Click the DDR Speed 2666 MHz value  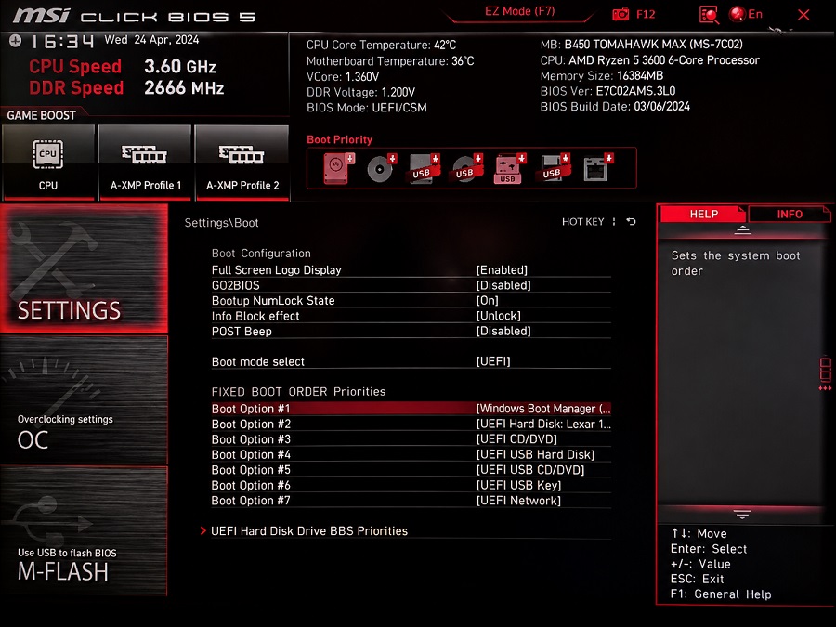(x=184, y=88)
